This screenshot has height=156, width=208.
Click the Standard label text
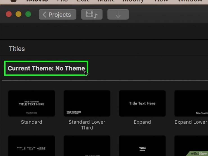(x=31, y=122)
